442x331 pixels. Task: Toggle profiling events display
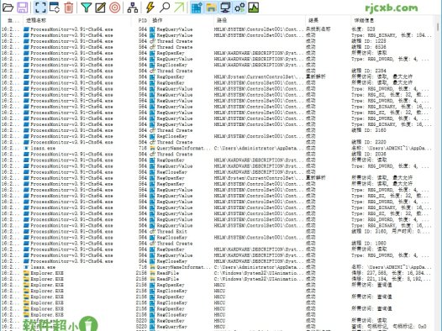pos(254,8)
